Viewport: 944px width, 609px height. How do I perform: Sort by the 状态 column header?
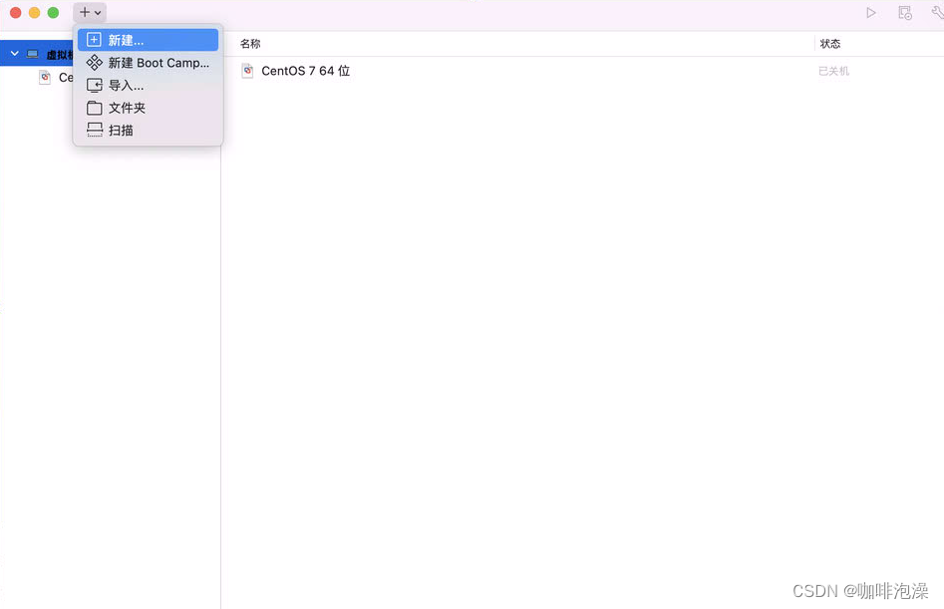point(829,43)
